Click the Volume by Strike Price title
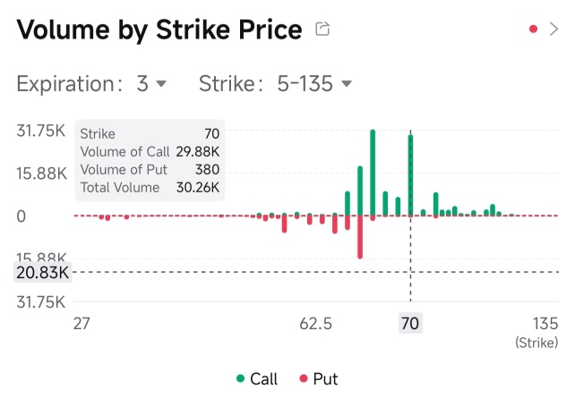 click(x=159, y=30)
